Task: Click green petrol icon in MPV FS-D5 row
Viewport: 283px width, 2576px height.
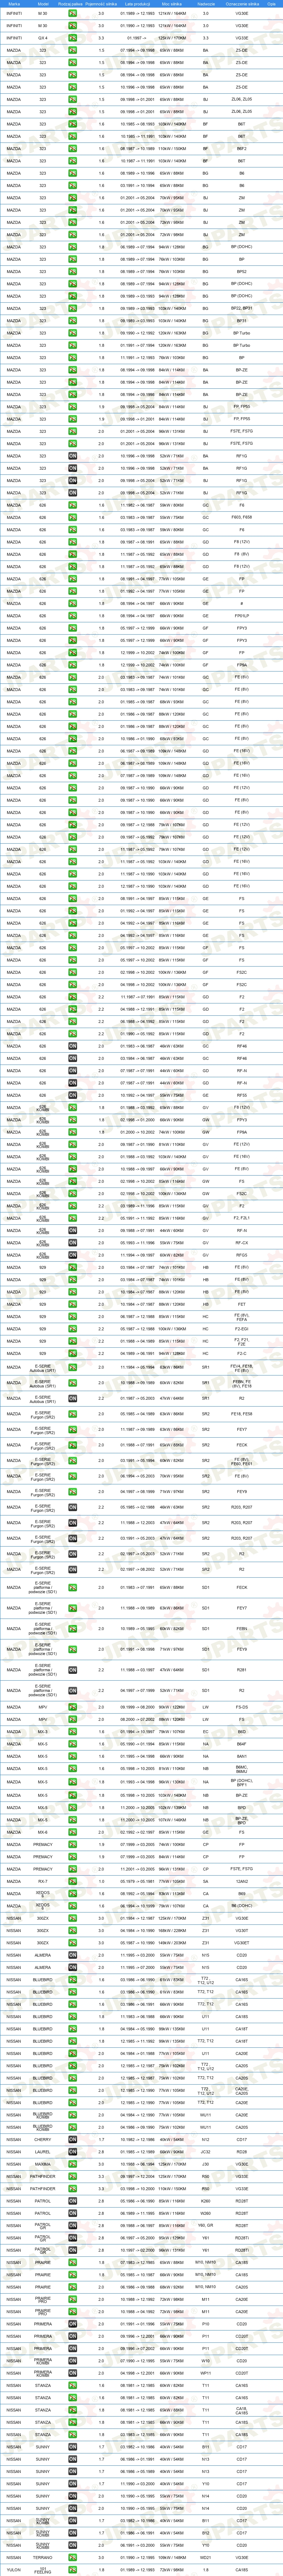Action: pos(73,1707)
